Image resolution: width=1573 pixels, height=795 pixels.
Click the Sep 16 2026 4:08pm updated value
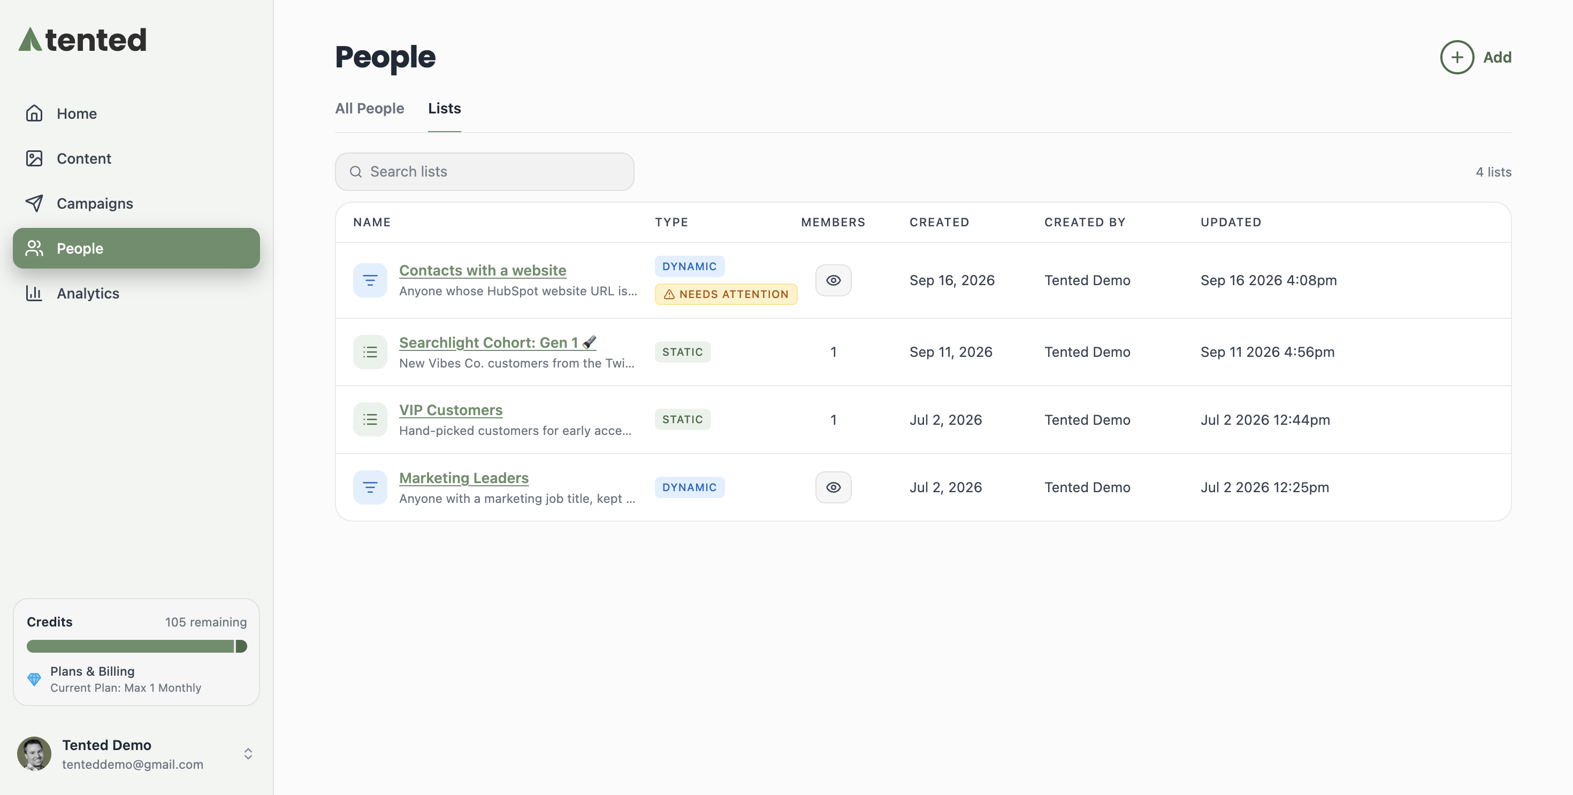(1268, 280)
